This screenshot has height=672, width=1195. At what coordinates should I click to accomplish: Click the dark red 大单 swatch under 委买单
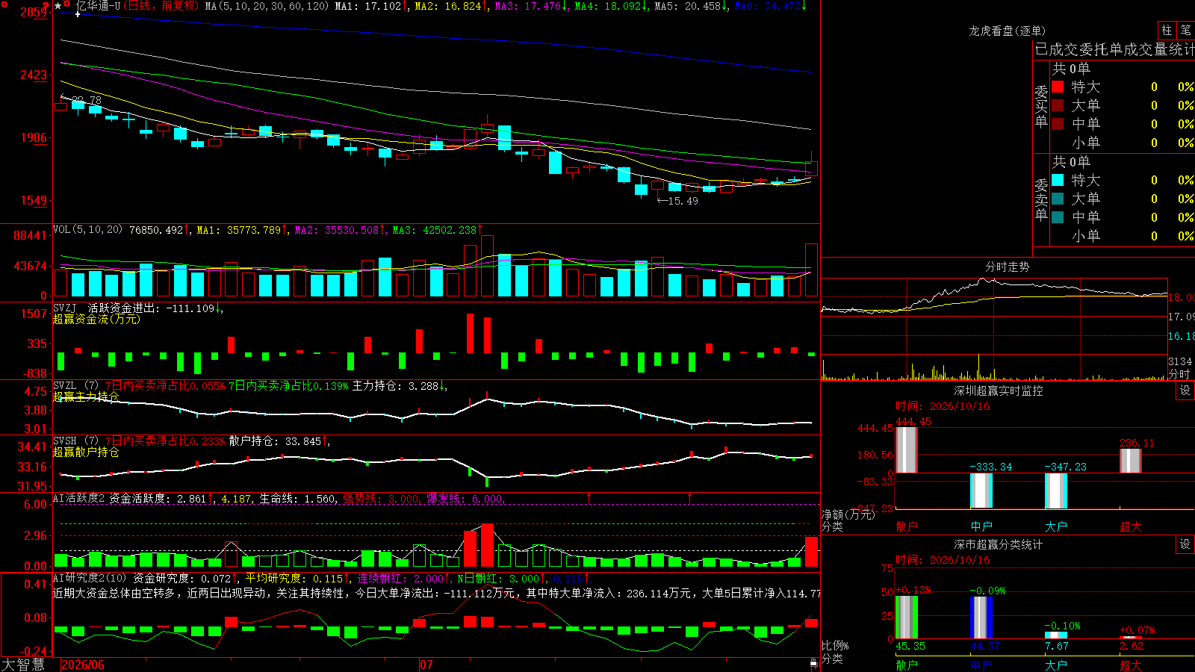click(1058, 105)
